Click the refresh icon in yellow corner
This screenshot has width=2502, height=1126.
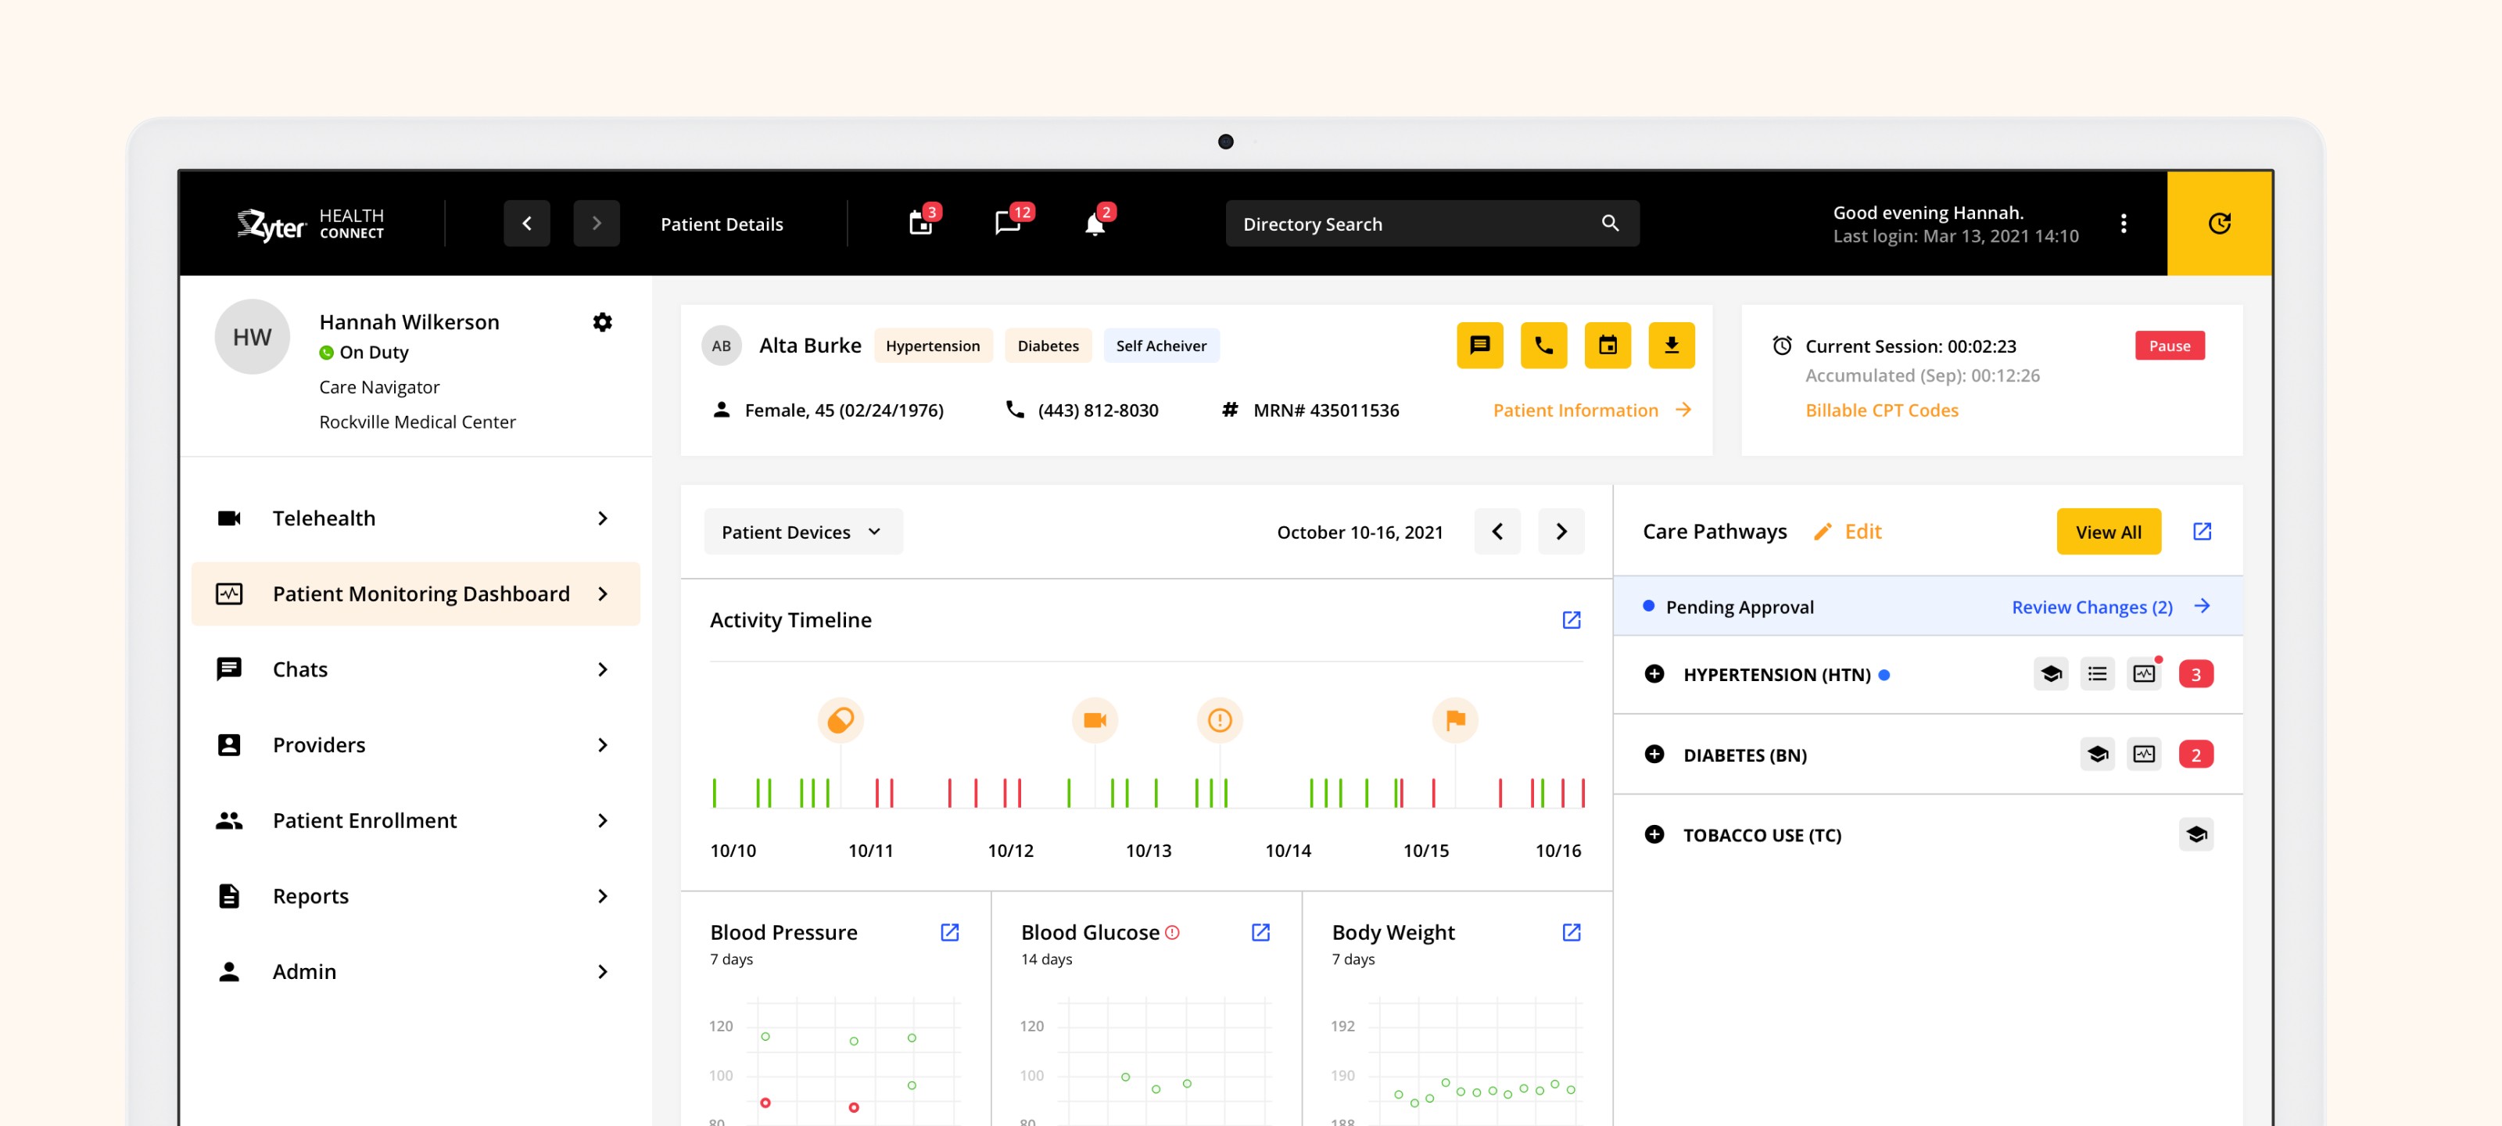point(2220,224)
